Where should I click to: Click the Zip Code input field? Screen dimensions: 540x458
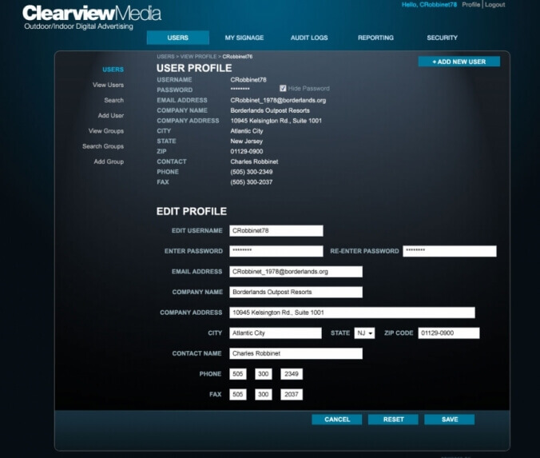pos(448,333)
